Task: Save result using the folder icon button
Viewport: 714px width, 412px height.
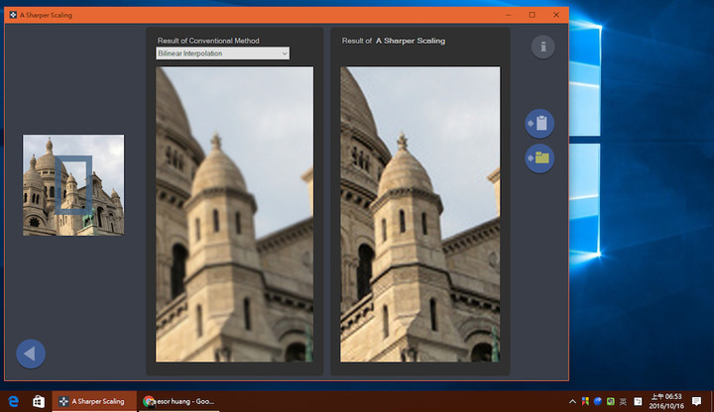Action: click(x=539, y=158)
